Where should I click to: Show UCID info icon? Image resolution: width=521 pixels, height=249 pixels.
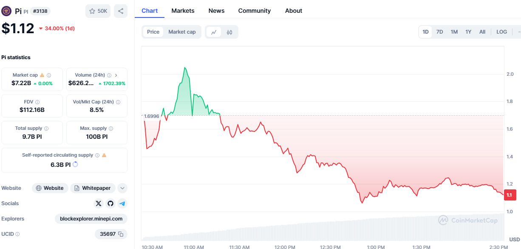coord(17,234)
